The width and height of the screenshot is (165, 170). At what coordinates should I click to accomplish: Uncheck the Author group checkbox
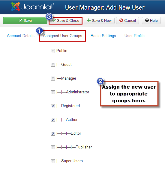point(53,120)
